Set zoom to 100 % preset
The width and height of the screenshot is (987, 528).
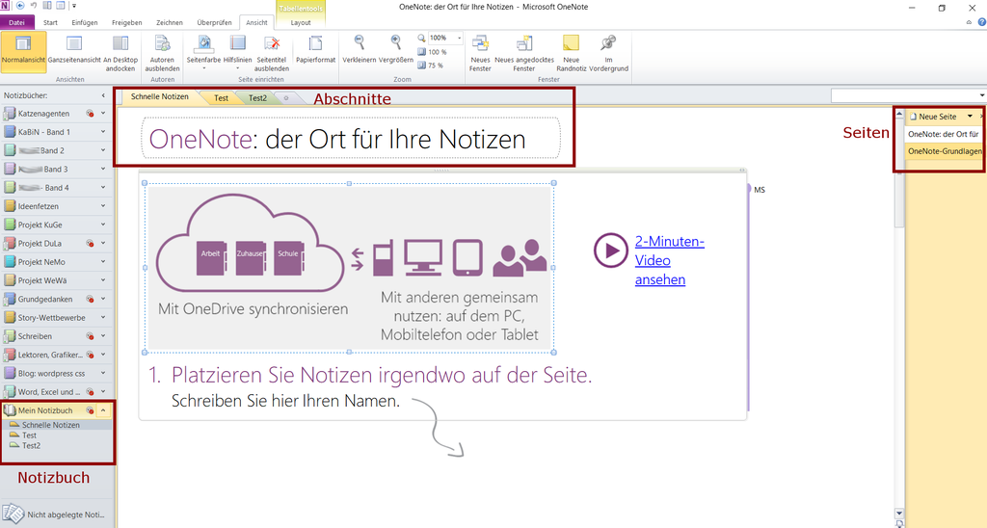click(432, 52)
